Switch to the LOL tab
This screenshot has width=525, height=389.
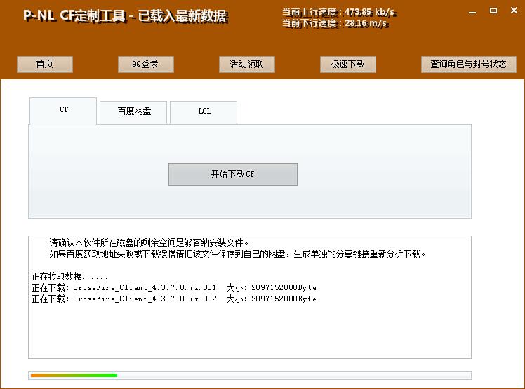click(x=204, y=112)
